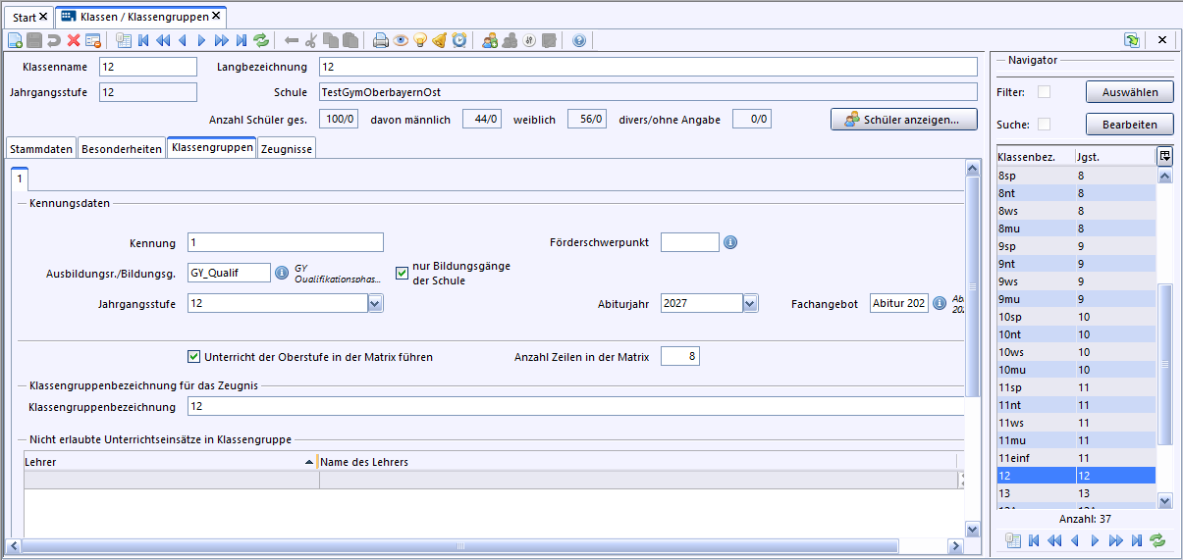The height and width of the screenshot is (560, 1183).
Task: Close the Klassen / Klassengruppen tab
Action: 216,17
